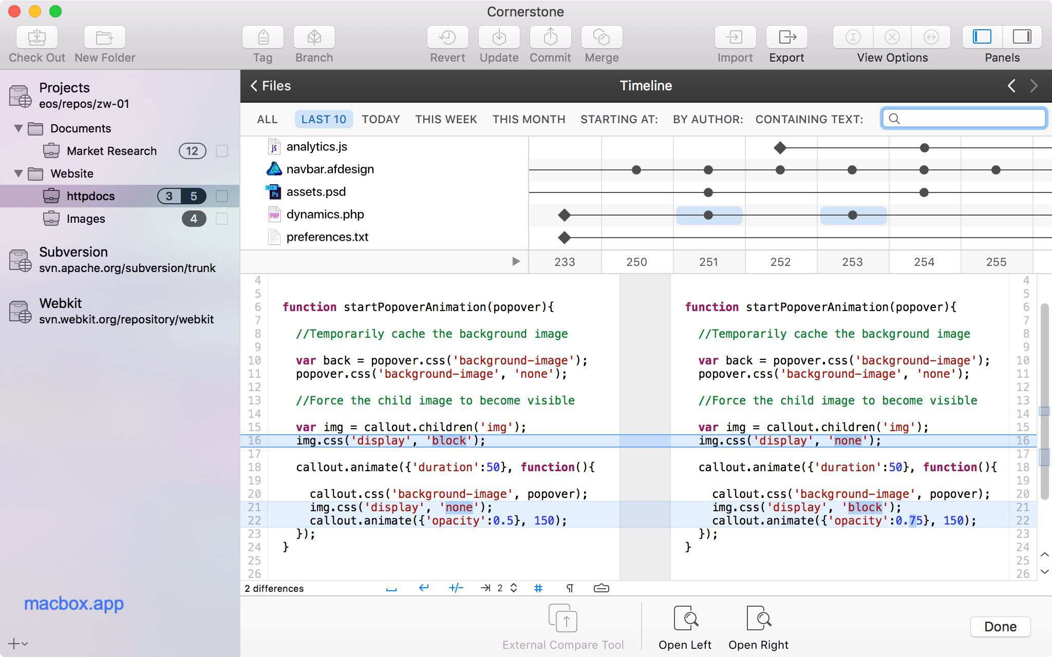Collapse the Website folder triangle

18,173
